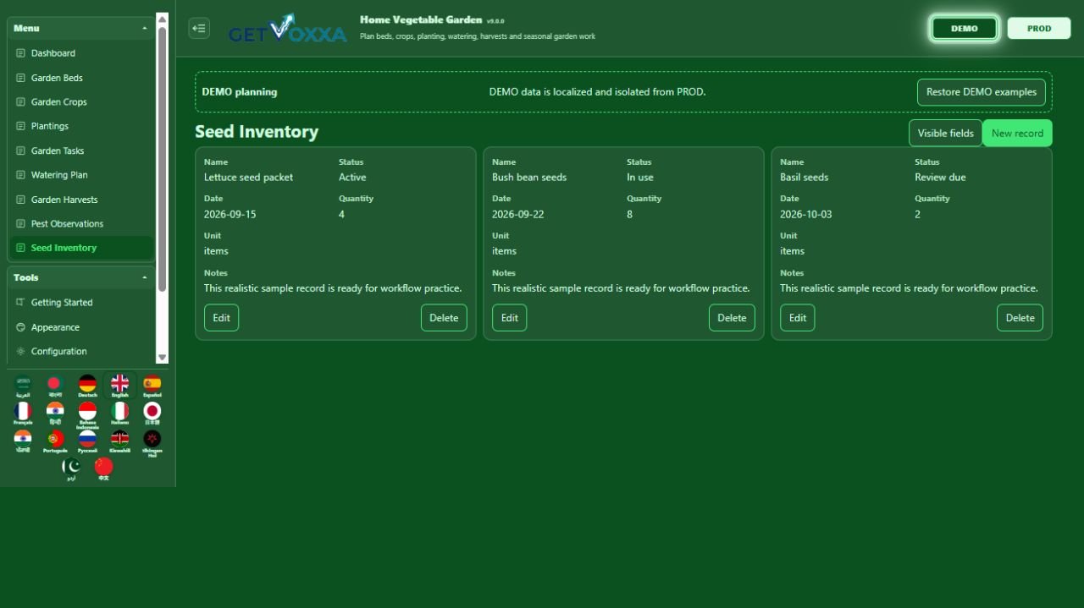Image resolution: width=1084 pixels, height=608 pixels.
Task: Edit the Bush bean seeds record
Action: coord(509,318)
